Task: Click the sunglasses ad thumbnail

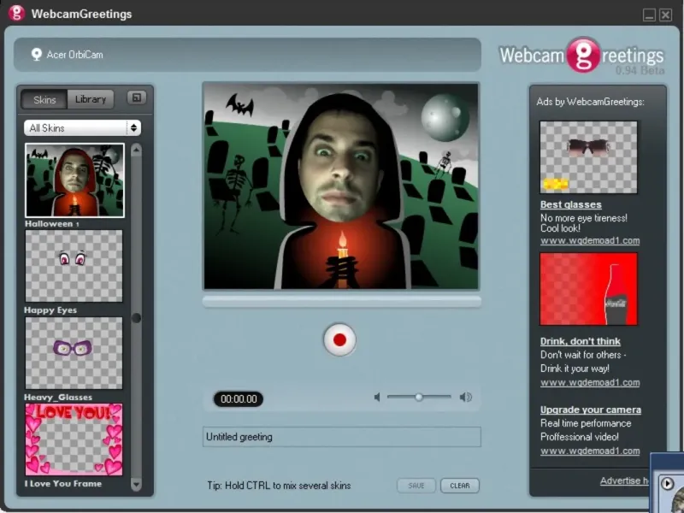Action: tap(588, 157)
